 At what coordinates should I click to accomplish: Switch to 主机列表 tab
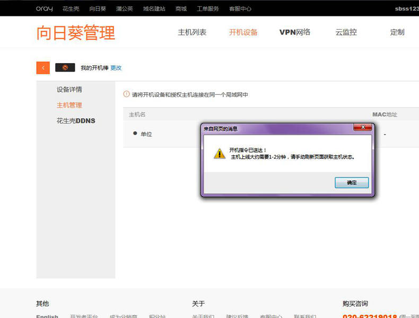(x=192, y=32)
